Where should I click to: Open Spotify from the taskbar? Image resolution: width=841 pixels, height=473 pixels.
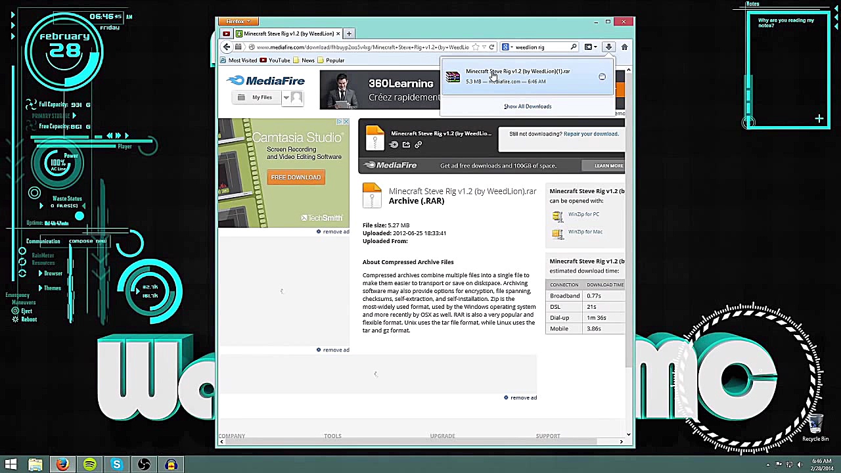pyautogui.click(x=89, y=465)
